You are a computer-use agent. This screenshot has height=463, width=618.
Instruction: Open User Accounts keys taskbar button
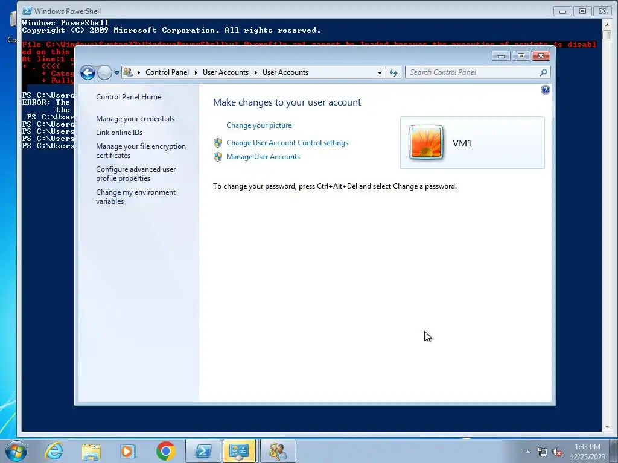(x=278, y=451)
